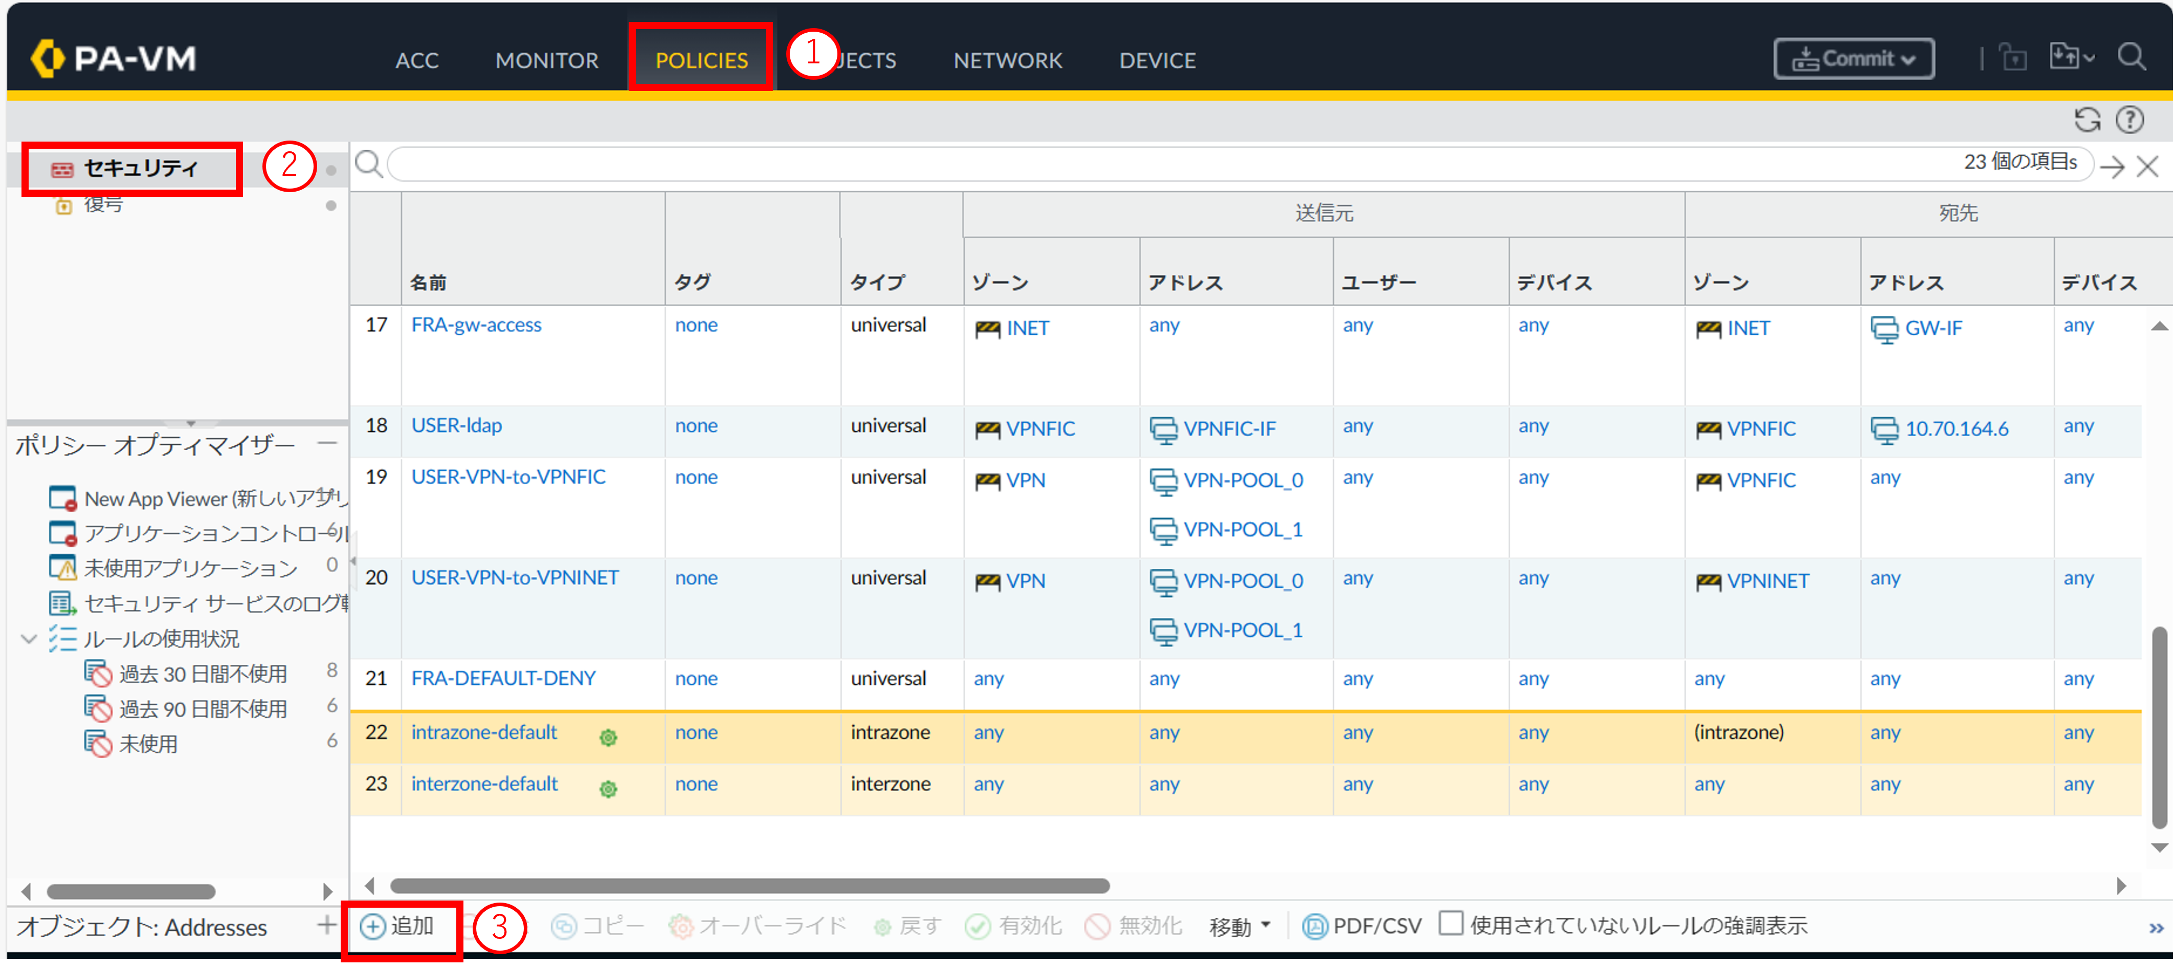Collapse the ルールの使用状況 tree node
2173x968 pixels.
(29, 638)
